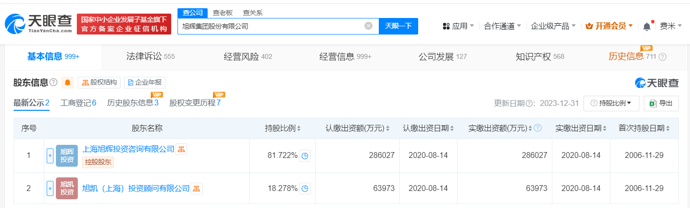Open the 合作通道 dropdown
Screen dimensions: 690x208
pyautogui.click(x=503, y=26)
